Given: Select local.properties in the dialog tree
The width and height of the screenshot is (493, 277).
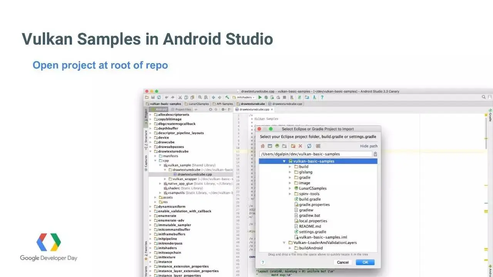Looking at the screenshot, I should [310, 221].
